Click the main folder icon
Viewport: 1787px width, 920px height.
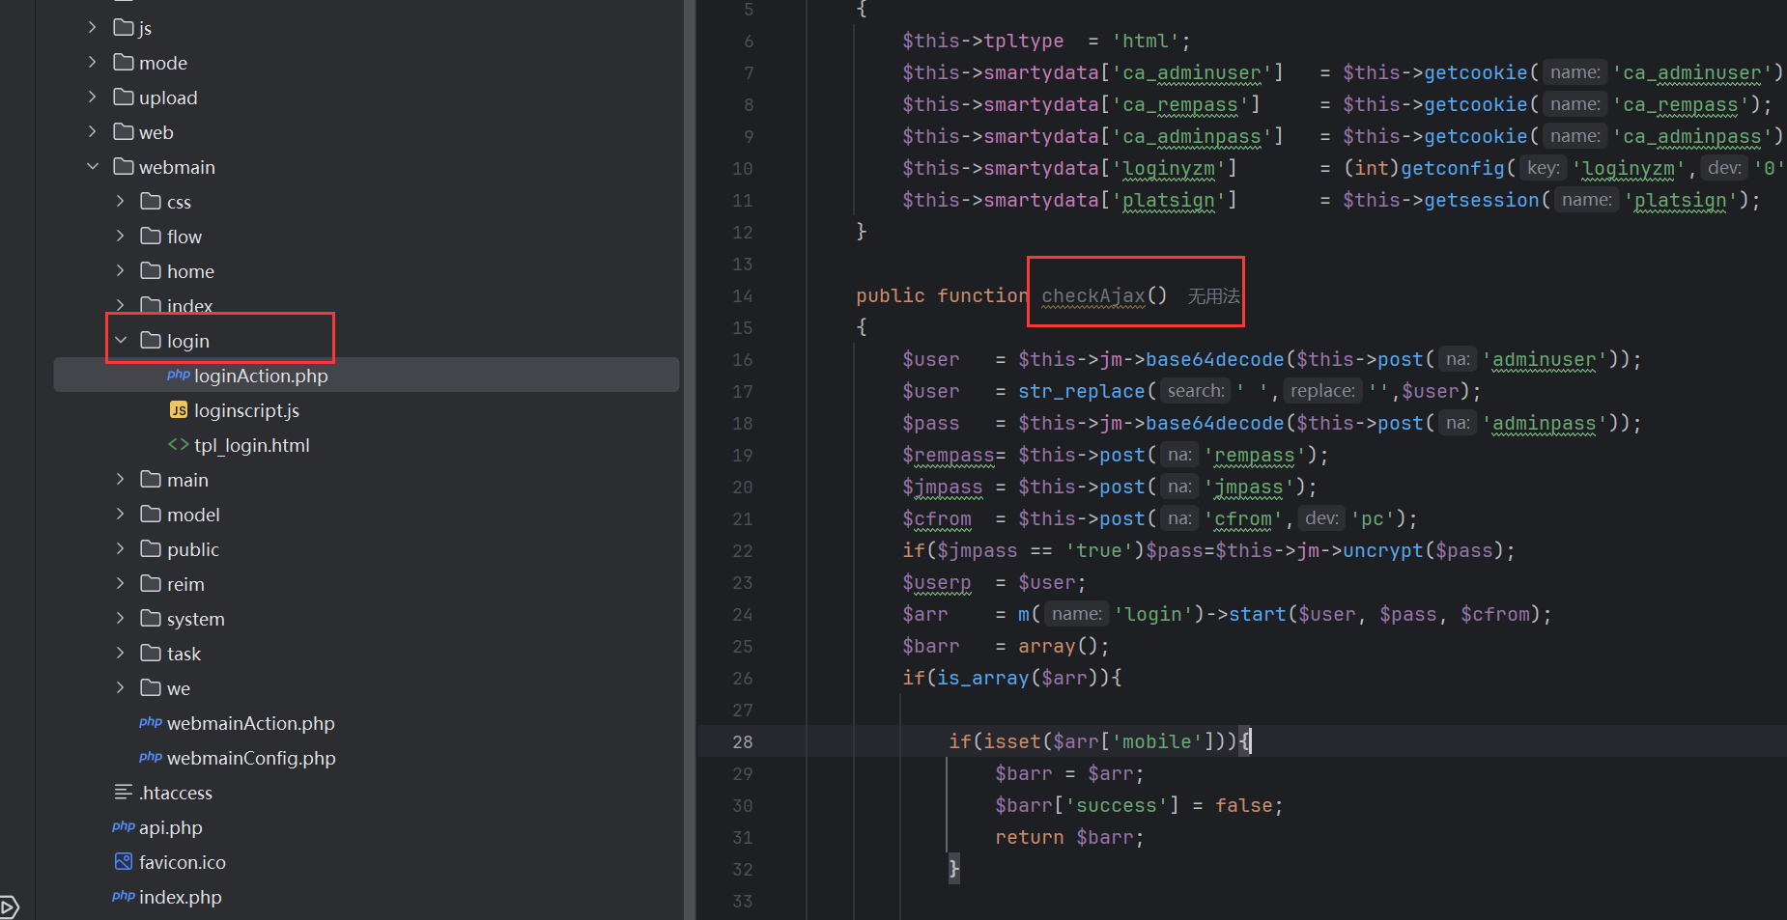[151, 479]
